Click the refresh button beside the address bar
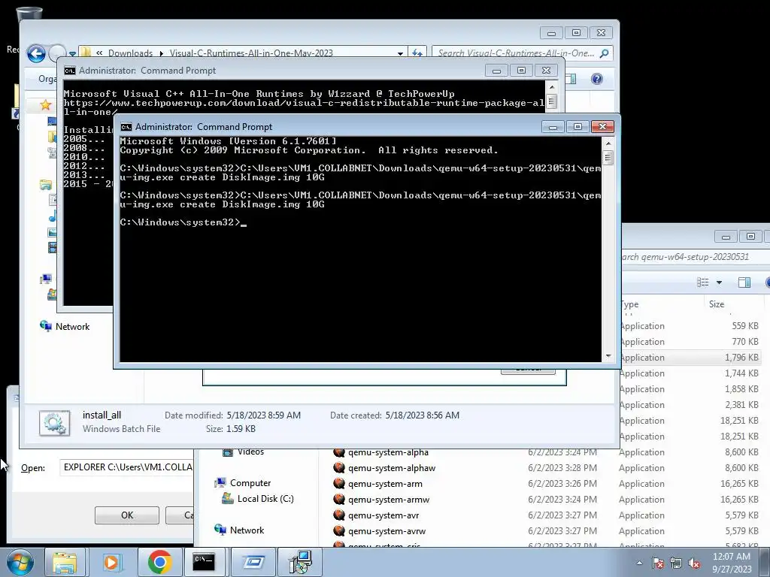770x577 pixels. [417, 53]
